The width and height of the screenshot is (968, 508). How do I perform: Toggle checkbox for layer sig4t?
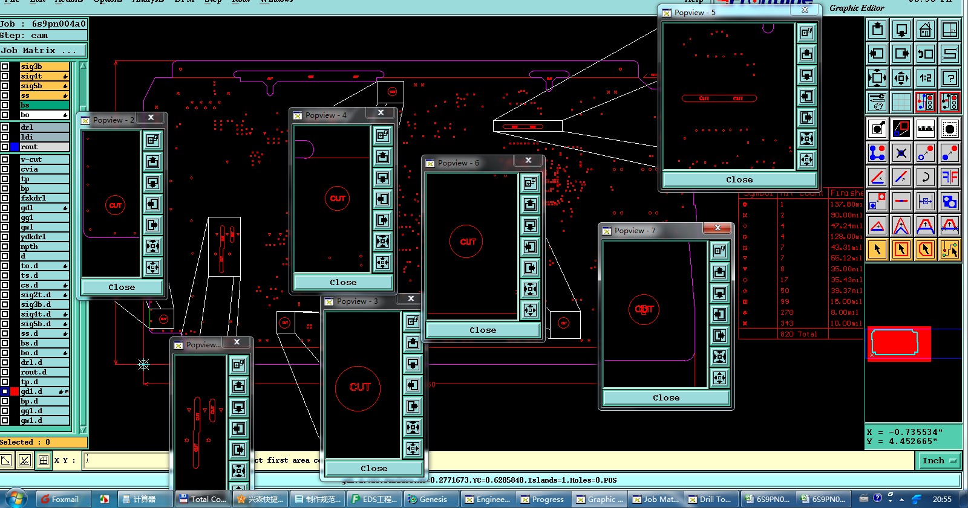(x=5, y=76)
